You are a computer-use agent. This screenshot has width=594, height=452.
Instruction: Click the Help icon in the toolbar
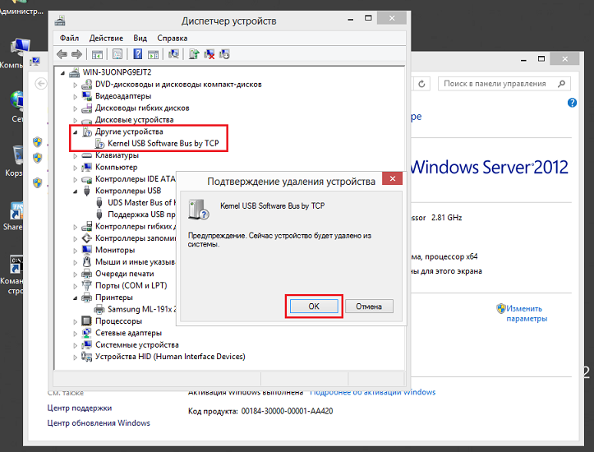point(138,55)
